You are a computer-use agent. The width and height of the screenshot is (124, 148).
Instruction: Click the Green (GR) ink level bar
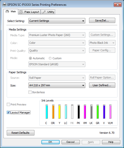pyautogui.click(x=98, y=111)
